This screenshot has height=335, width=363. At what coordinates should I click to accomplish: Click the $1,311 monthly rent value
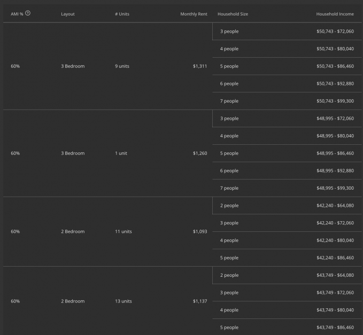tap(199, 66)
